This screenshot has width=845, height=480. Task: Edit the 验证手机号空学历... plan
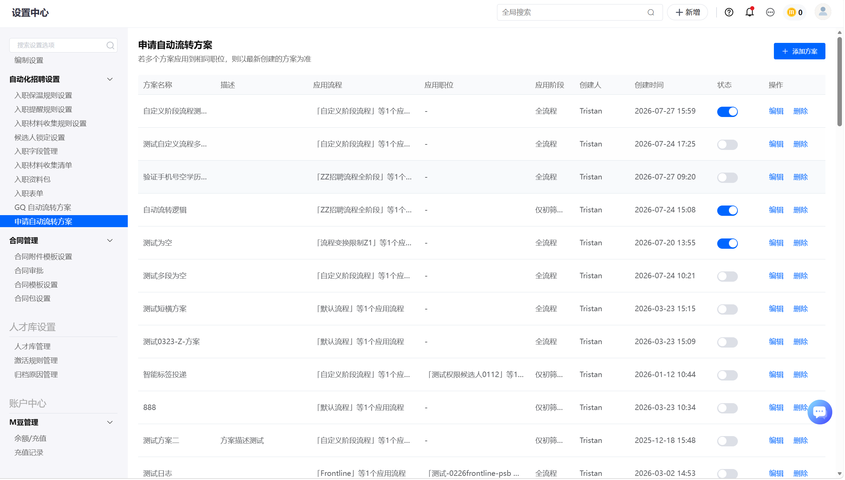click(x=776, y=177)
